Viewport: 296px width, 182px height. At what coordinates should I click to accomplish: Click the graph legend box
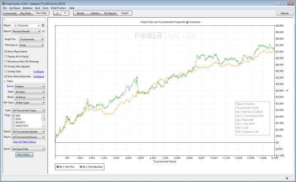coord(79,167)
